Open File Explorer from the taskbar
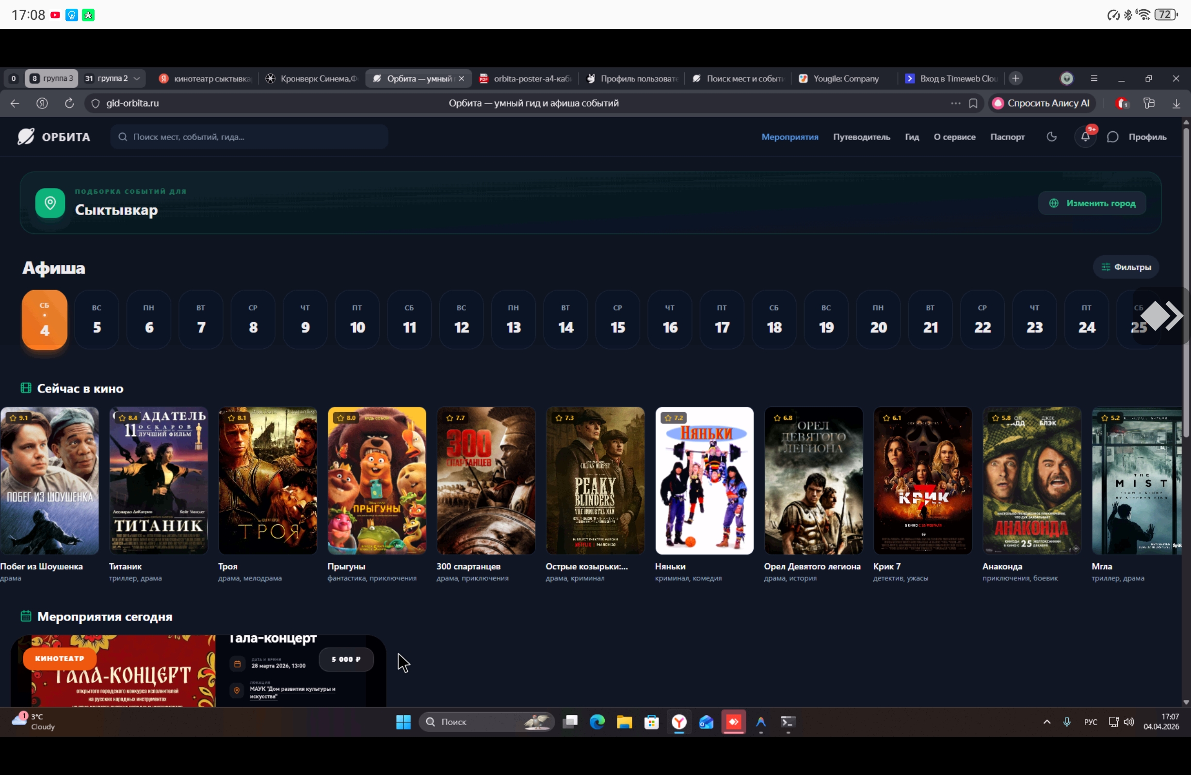Viewport: 1191px width, 775px height. pyautogui.click(x=624, y=722)
